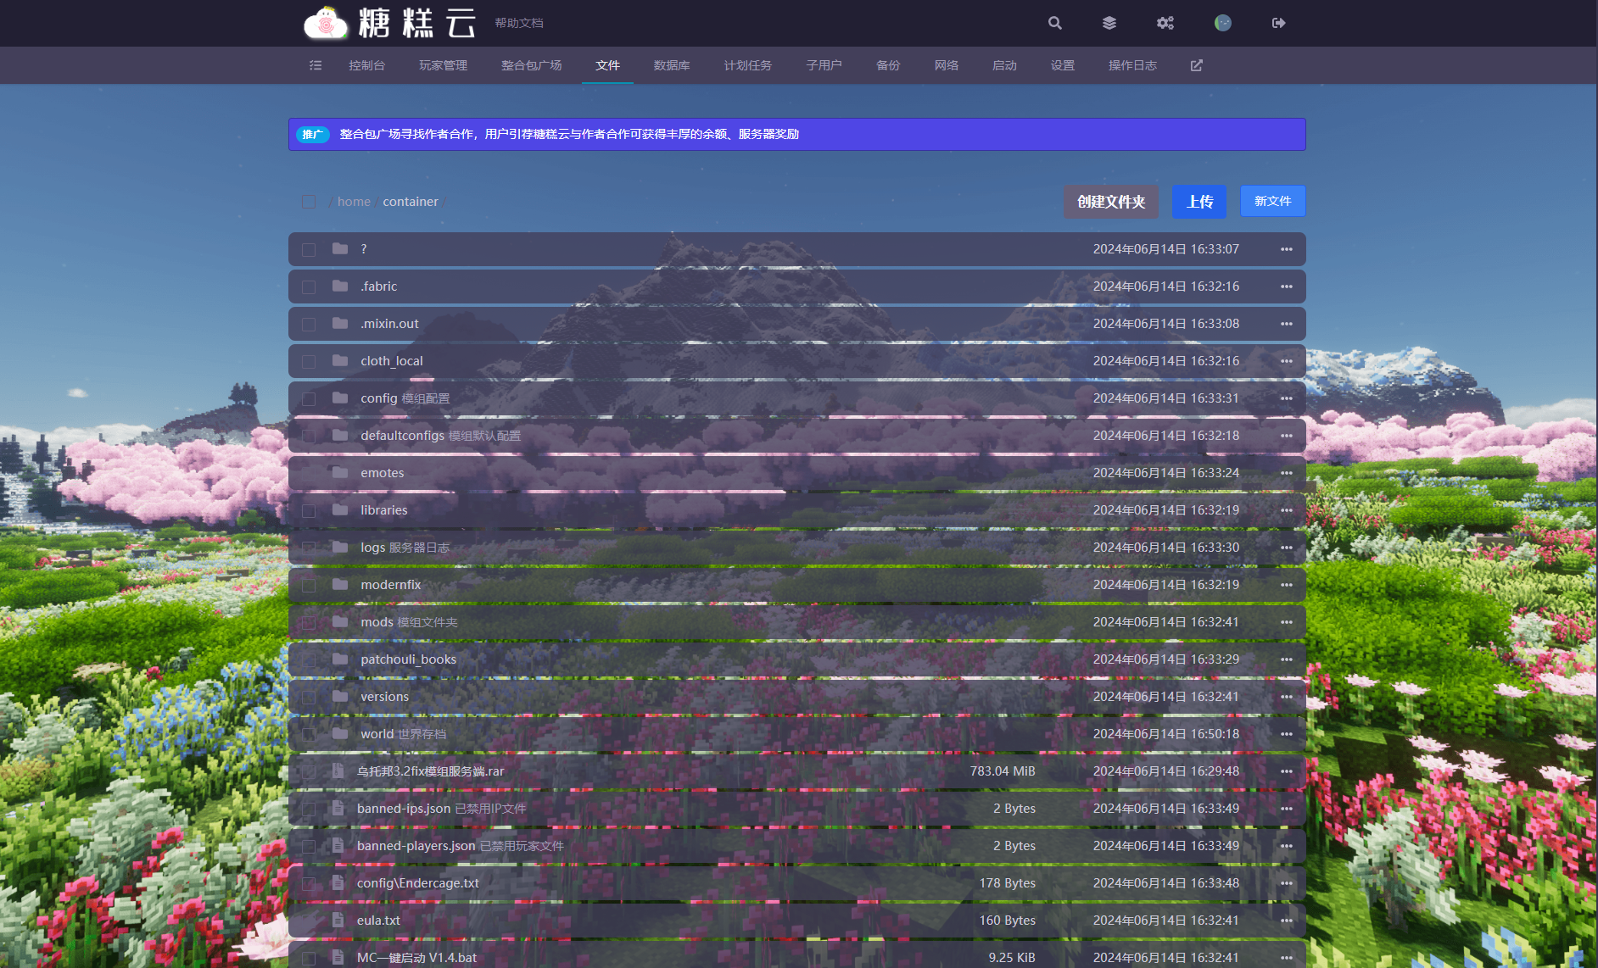Click the 糖糕云 cloud logo
The height and width of the screenshot is (968, 1598).
tap(326, 23)
